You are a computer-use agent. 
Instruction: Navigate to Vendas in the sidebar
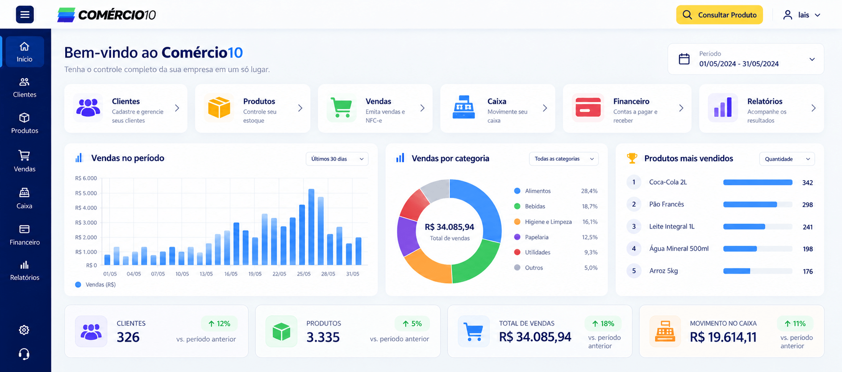25,161
